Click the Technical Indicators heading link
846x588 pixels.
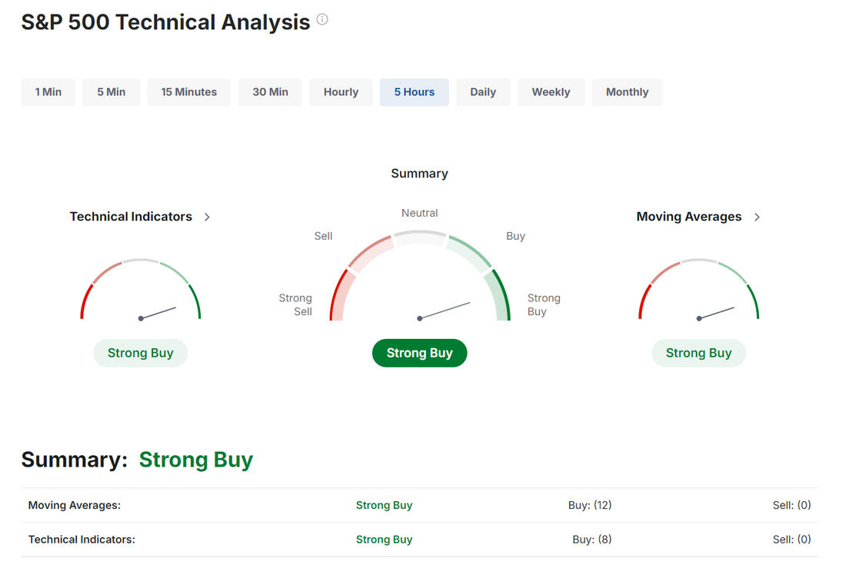tap(131, 217)
